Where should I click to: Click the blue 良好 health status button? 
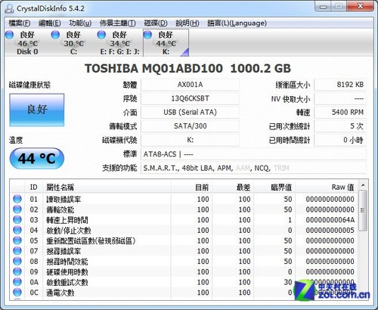click(37, 110)
